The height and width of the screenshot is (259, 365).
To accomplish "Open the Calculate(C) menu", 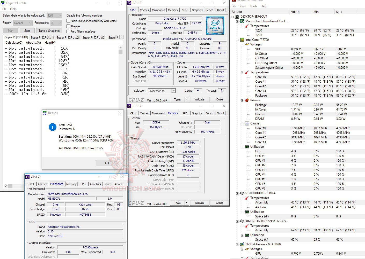I will click(x=14, y=43).
